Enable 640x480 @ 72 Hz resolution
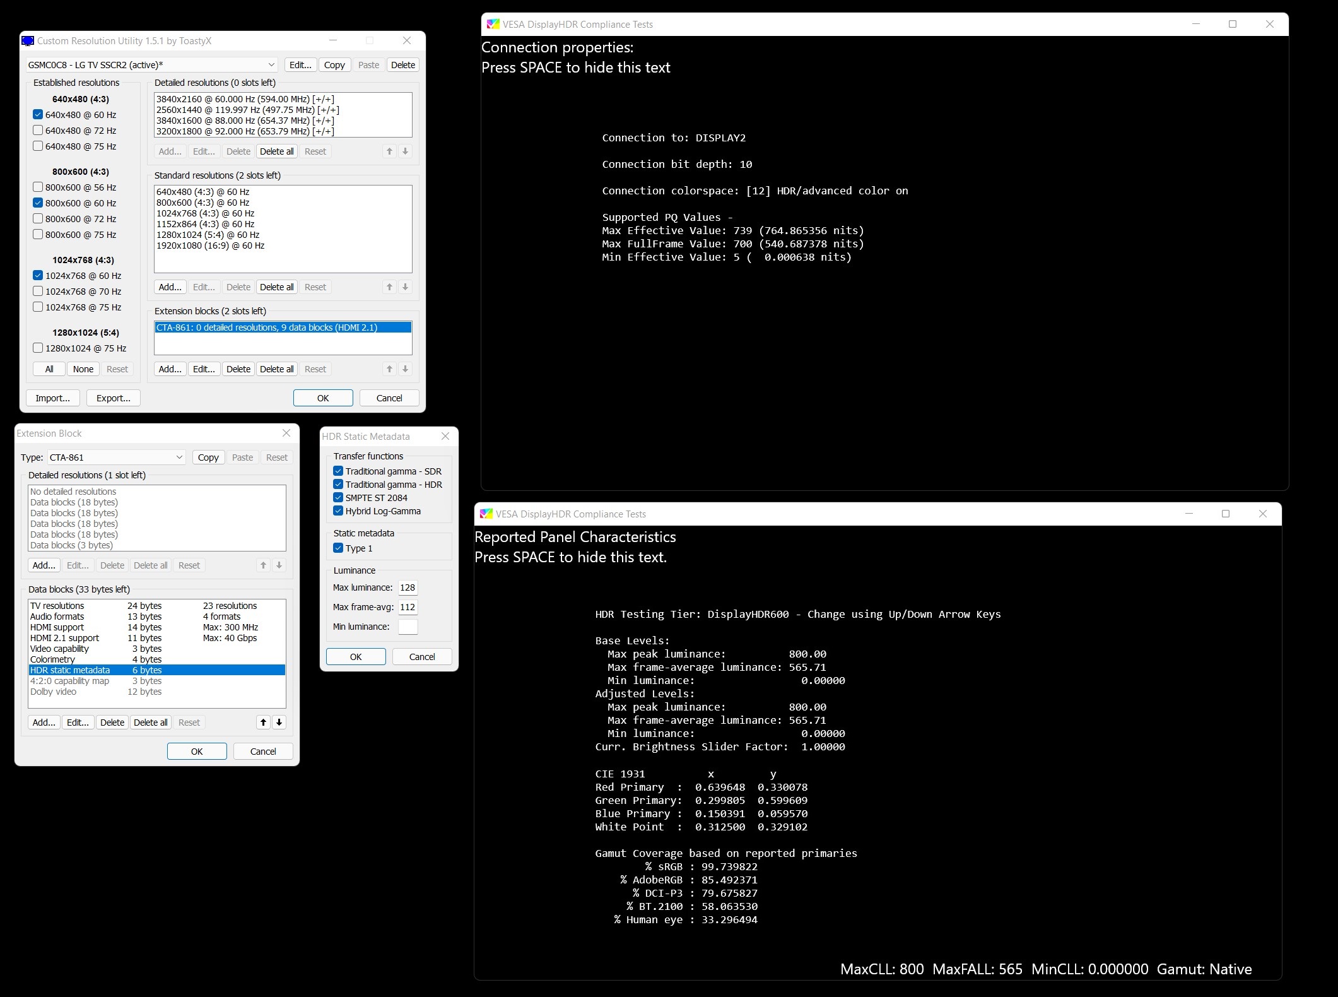 [38, 131]
